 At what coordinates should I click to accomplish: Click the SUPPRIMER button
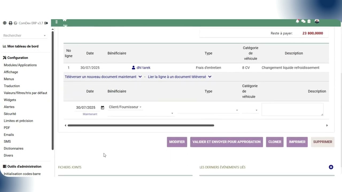click(x=323, y=142)
